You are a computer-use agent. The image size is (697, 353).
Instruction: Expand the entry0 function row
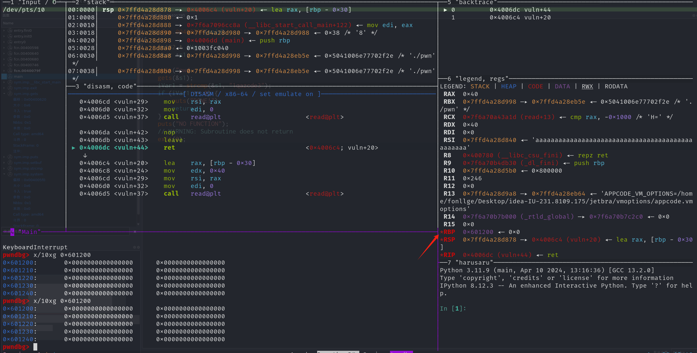4,42
